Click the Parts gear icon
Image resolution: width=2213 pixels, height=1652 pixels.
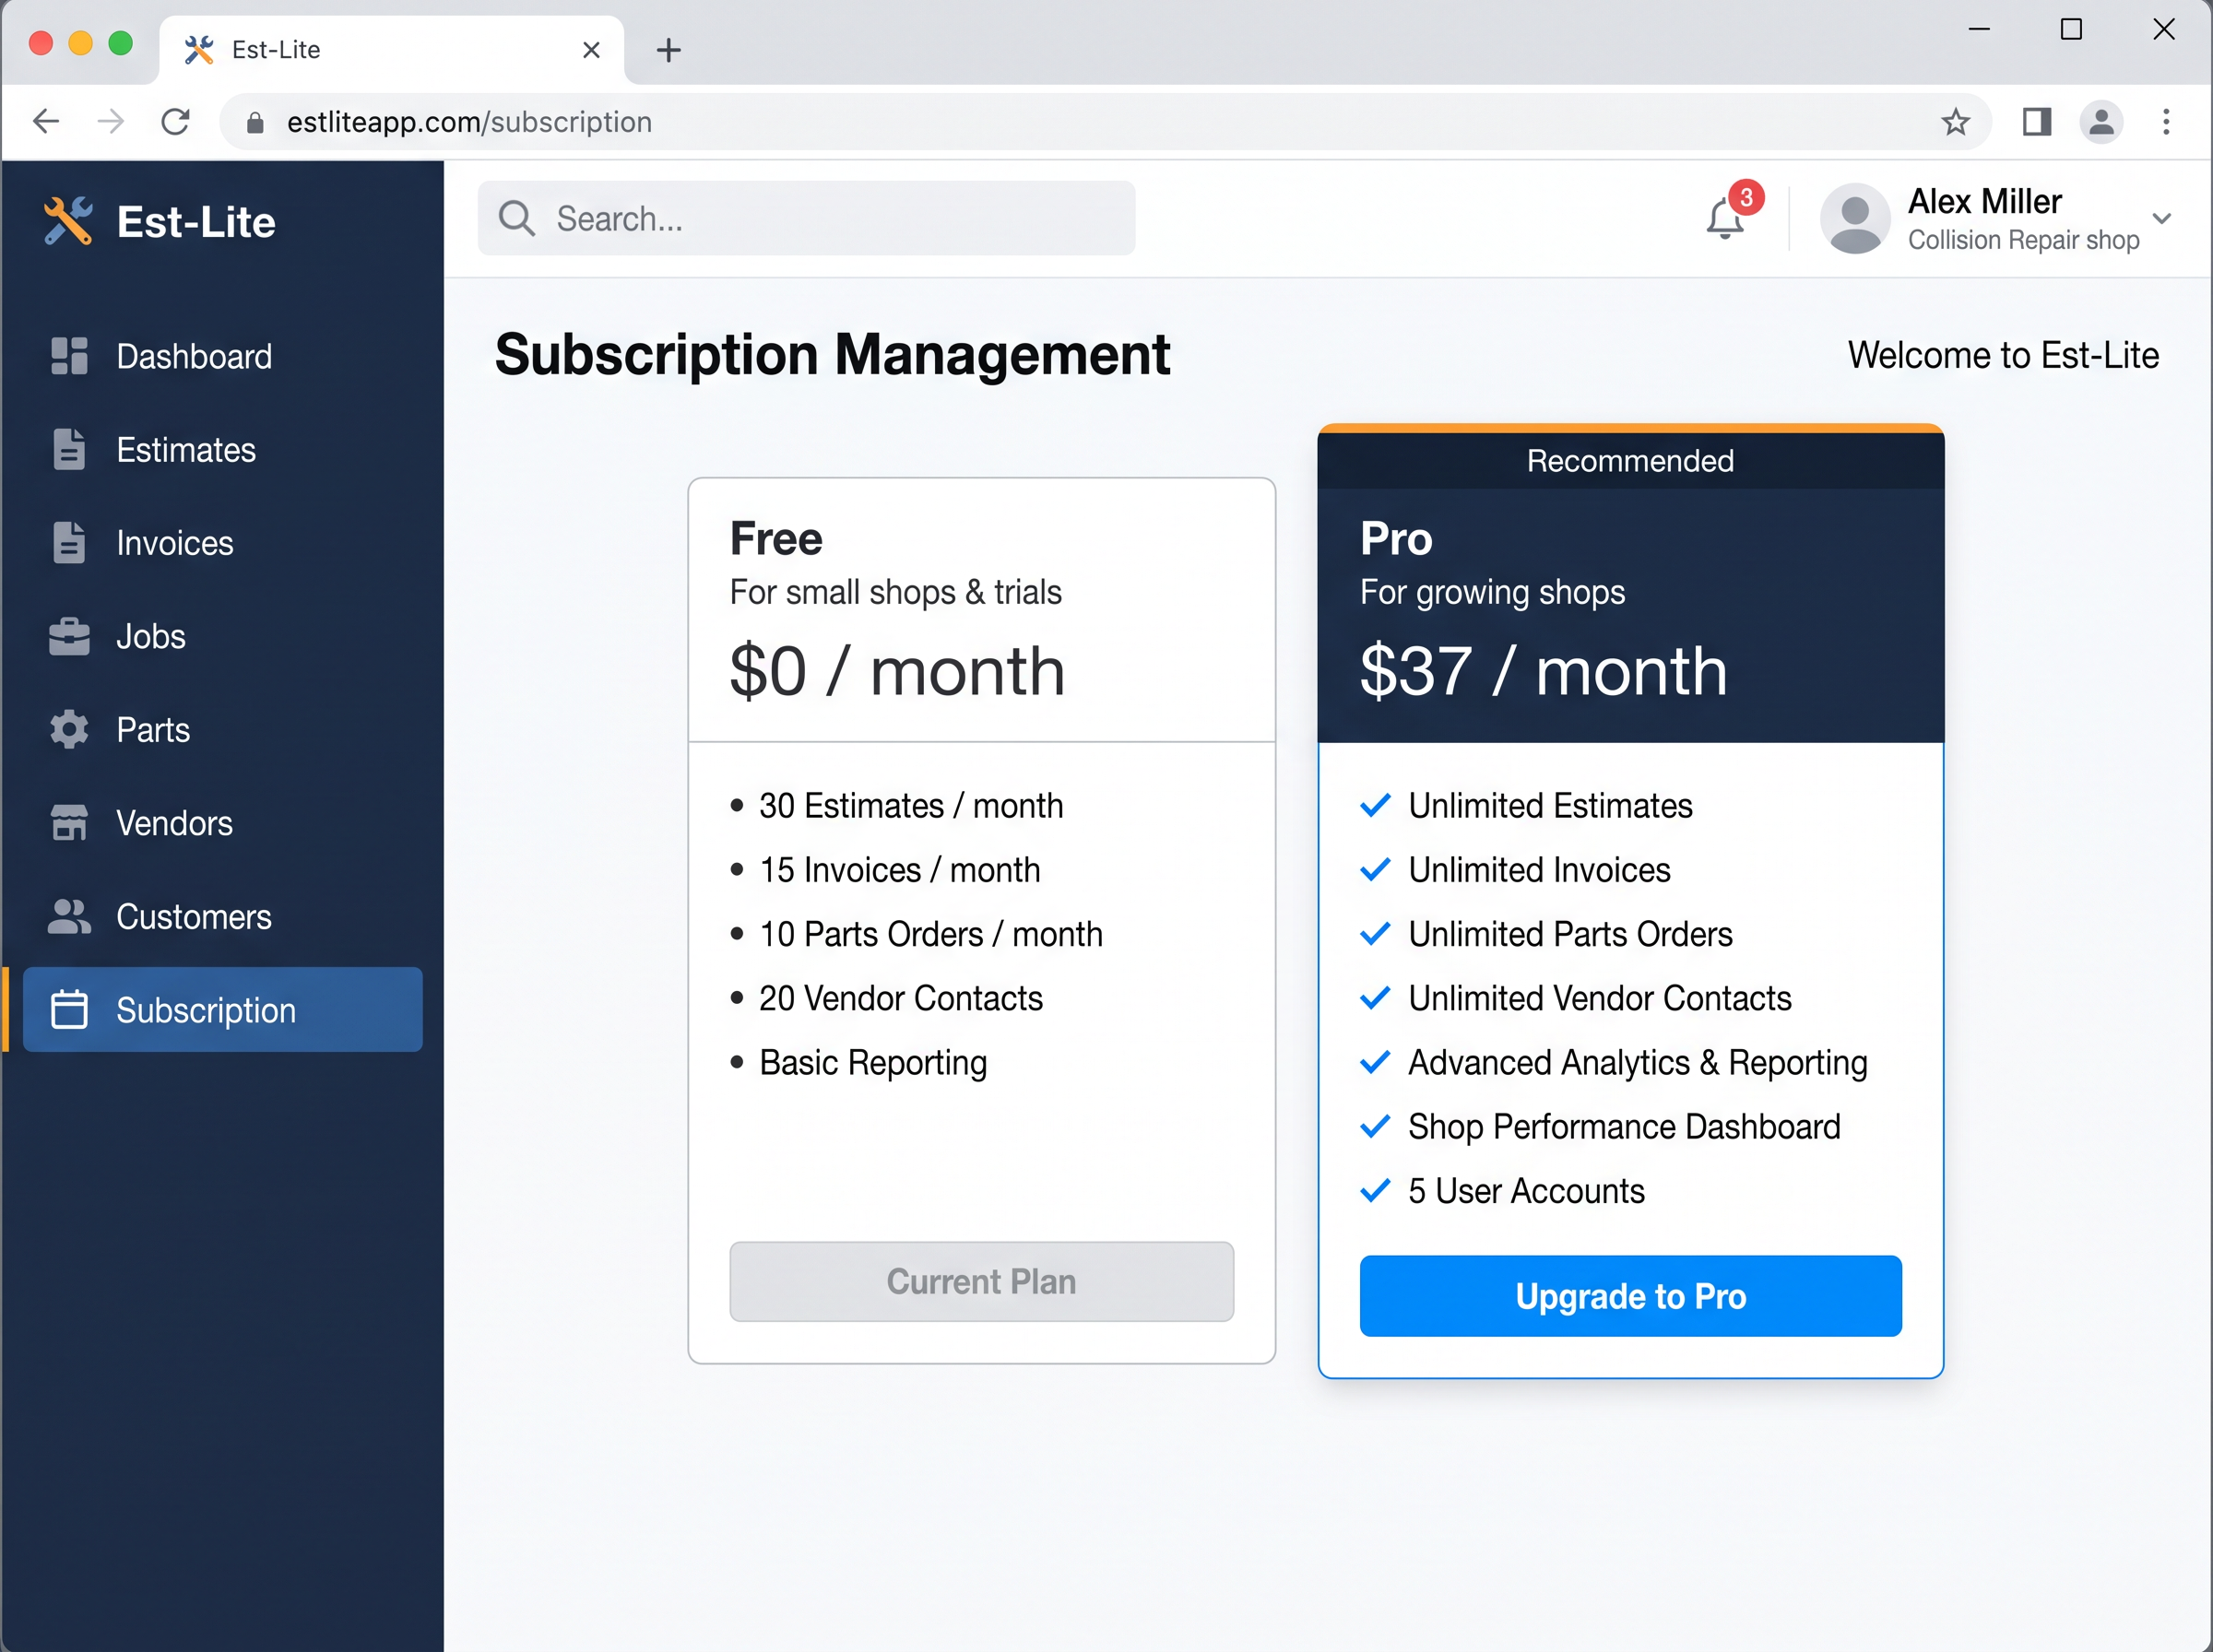tap(69, 729)
